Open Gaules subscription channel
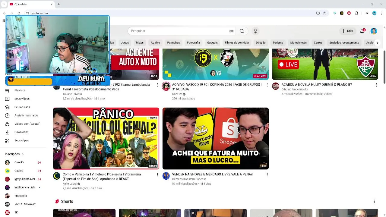The image size is (386, 217). coord(19,171)
